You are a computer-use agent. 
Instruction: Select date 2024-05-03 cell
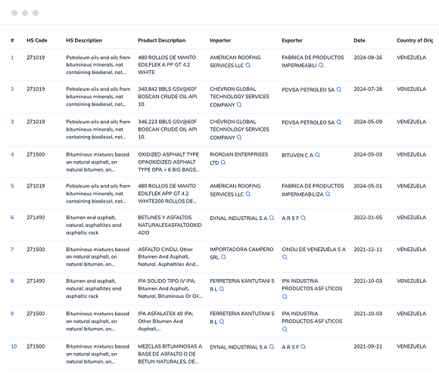pyautogui.click(x=368, y=154)
